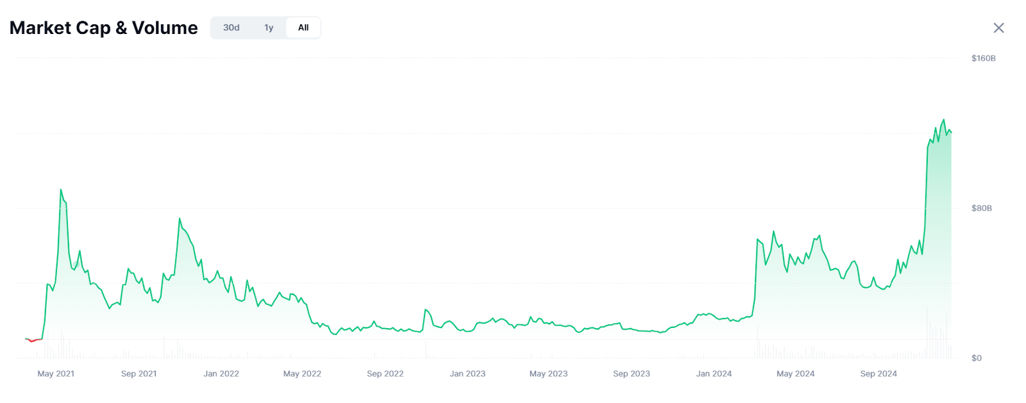Click the $80B y-axis label
Screen dimensions: 1026x403
[981, 208]
